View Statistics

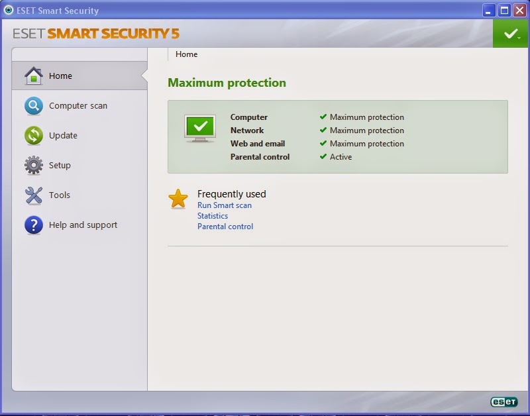point(212,215)
